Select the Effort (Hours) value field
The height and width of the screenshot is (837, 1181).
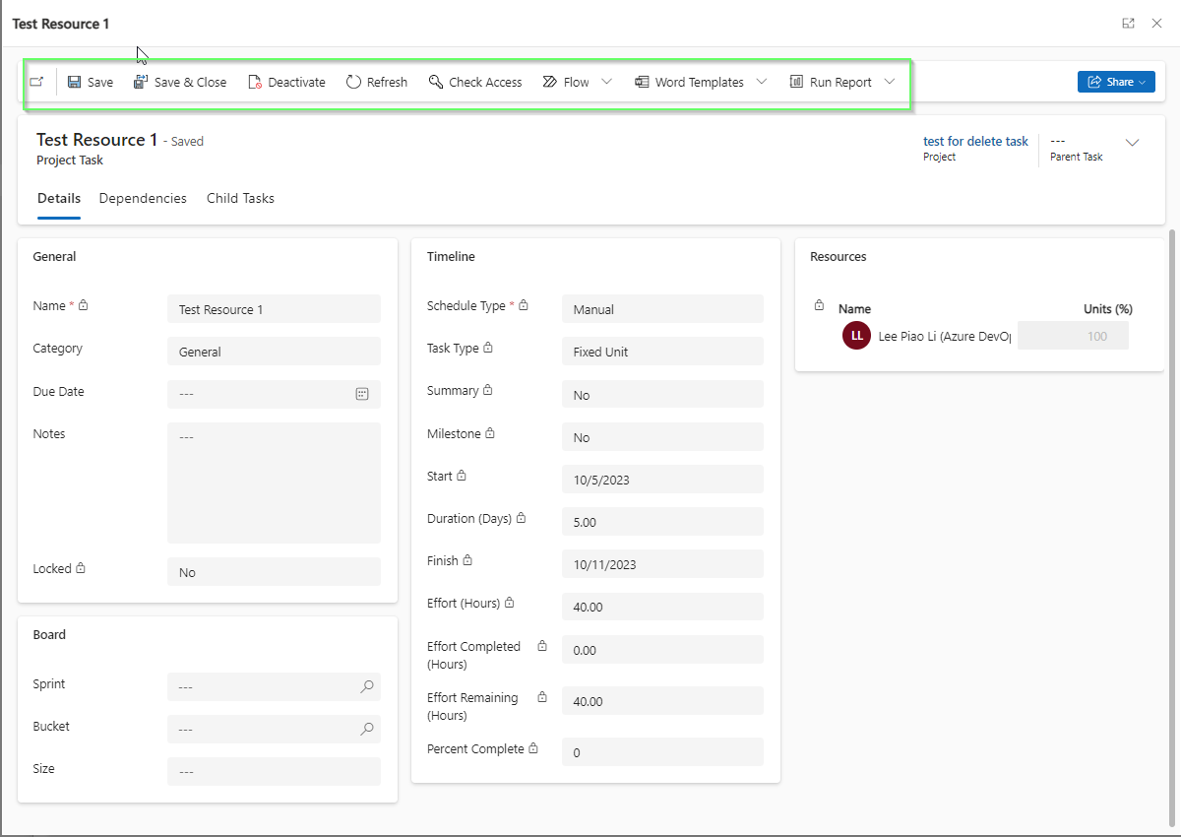pyautogui.click(x=662, y=607)
